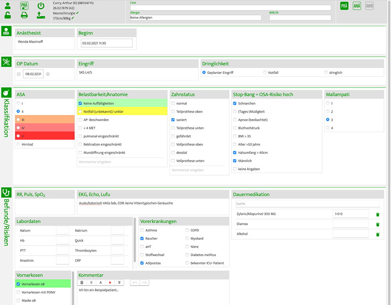The image size is (391, 305).
Task: Click the Allergie field showing Keine Allergien
Action: coord(195,18)
